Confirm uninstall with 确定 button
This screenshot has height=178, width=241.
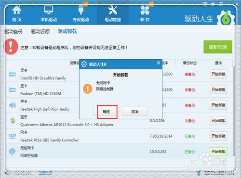[x=106, y=112]
